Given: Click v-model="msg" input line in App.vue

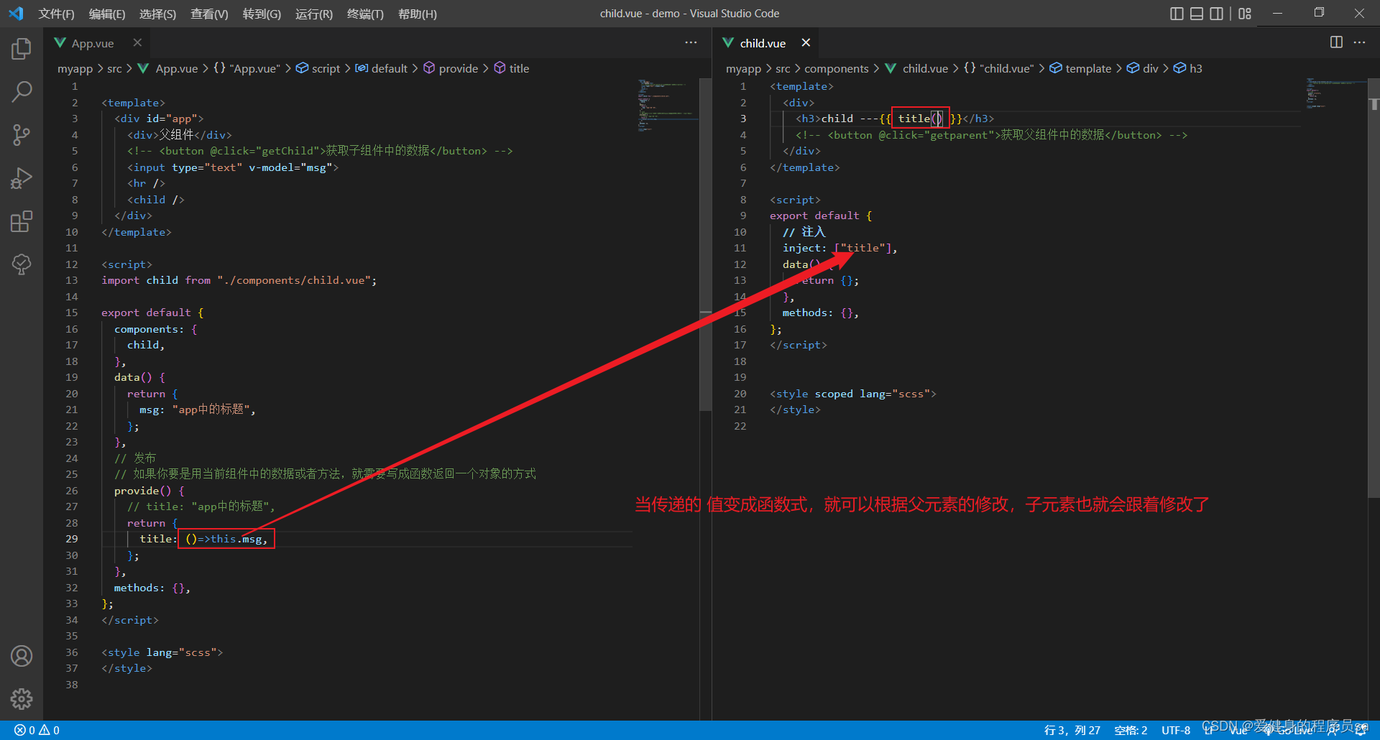Looking at the screenshot, I should 233,167.
